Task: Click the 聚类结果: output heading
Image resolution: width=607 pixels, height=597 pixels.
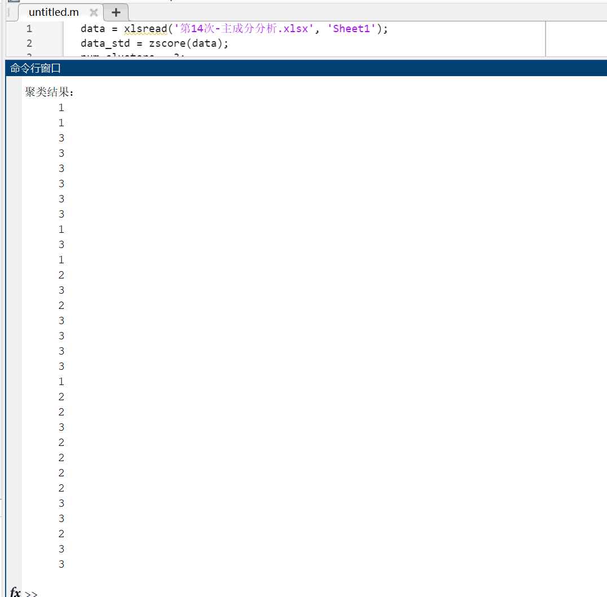Action: tap(49, 92)
